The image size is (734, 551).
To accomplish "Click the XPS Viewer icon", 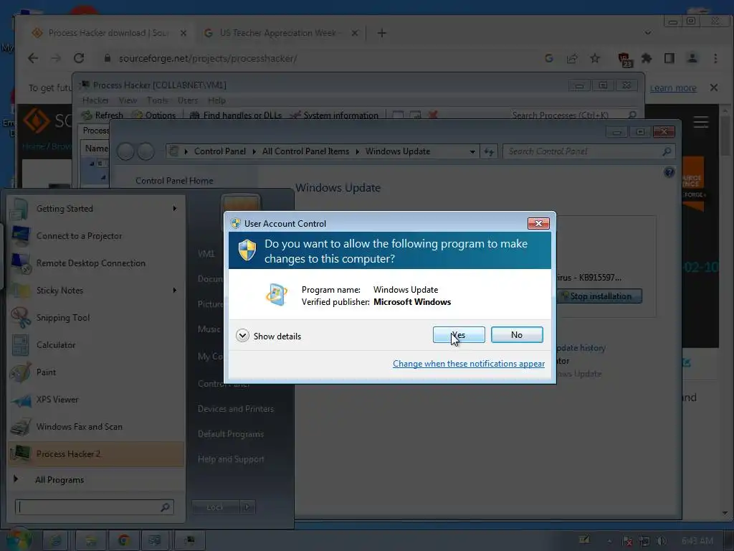I will point(21,400).
